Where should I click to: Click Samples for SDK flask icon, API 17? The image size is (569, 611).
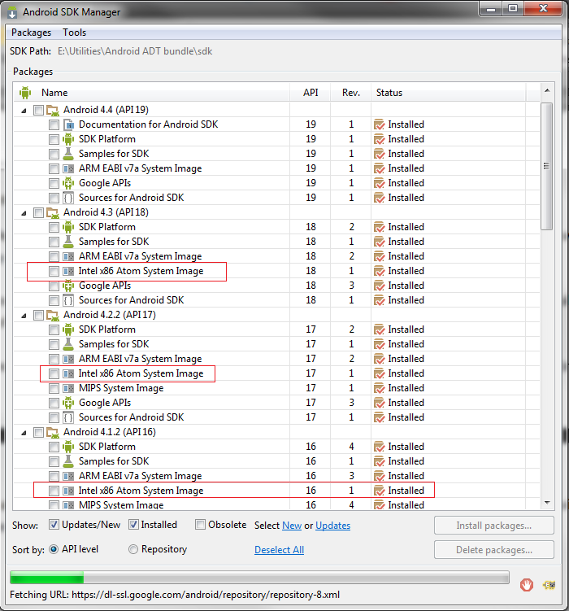[68, 344]
